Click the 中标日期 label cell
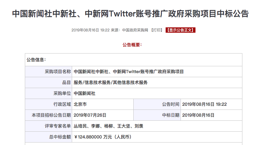266x145 pixels. click(157, 115)
